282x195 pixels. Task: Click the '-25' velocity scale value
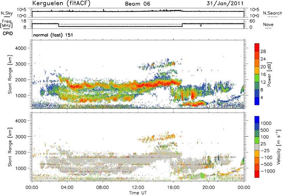point(265,151)
